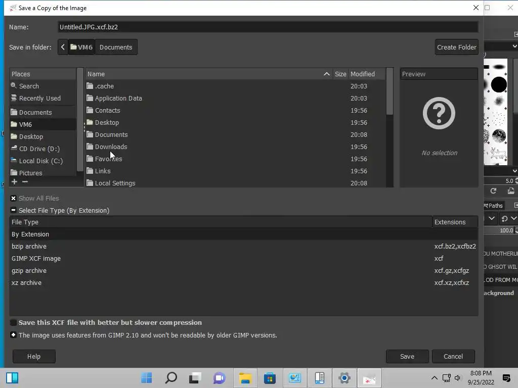Click the refresh brushes icon in GIMP
The width and height of the screenshot is (518, 388).
(x=493, y=190)
